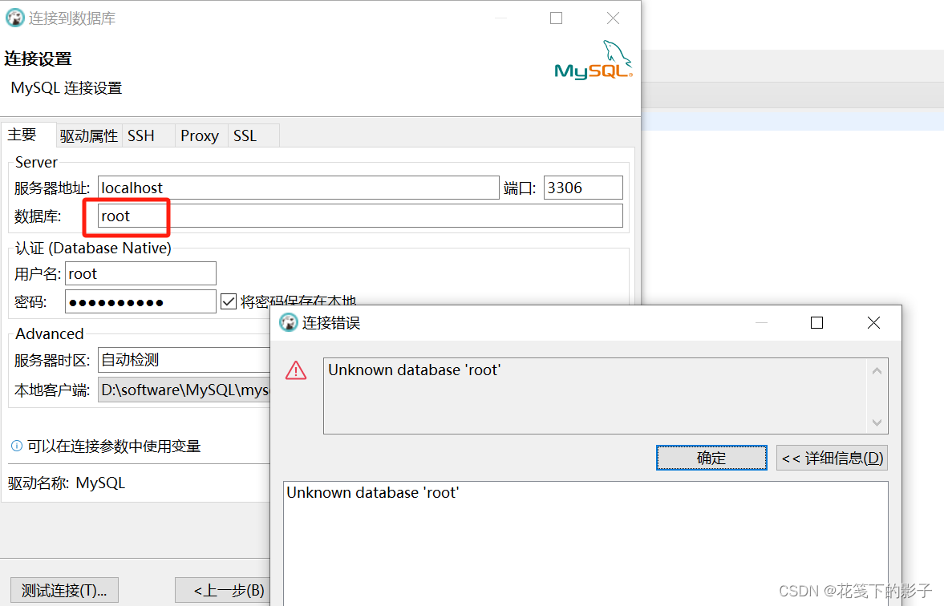
Task: Maximize the 连接错误 dialog
Action: [x=816, y=322]
